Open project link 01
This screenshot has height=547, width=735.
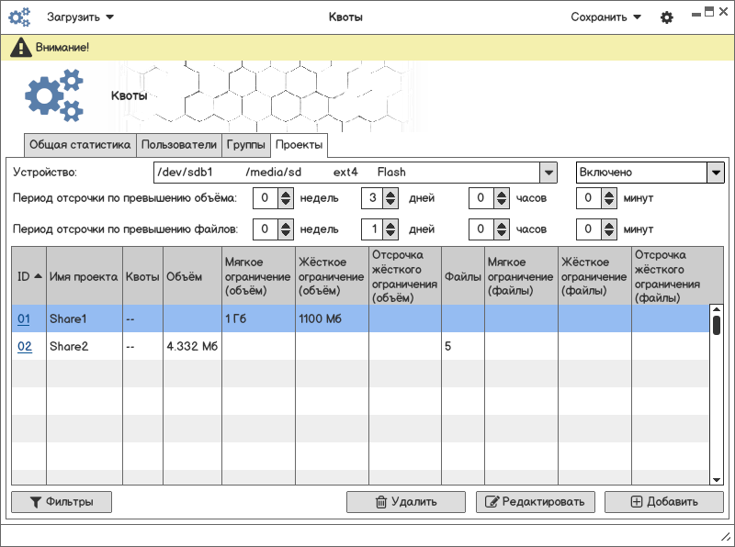(25, 318)
